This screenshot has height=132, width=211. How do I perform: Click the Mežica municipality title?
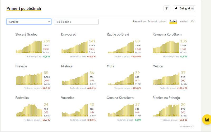click(x=158, y=66)
